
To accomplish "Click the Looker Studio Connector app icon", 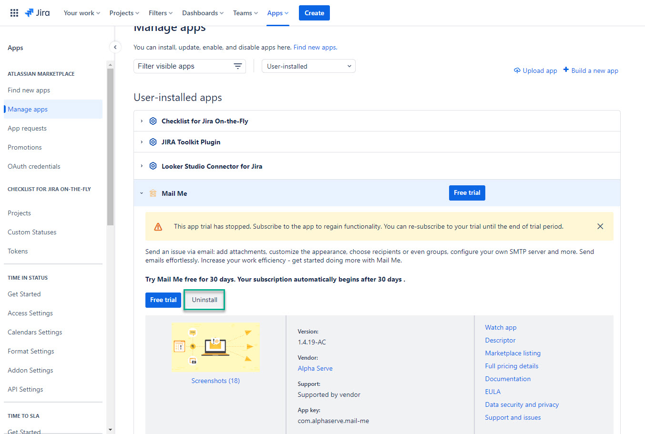I will pyautogui.click(x=153, y=166).
